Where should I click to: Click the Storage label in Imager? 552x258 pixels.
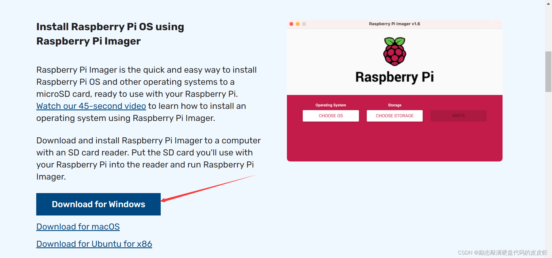coord(394,105)
